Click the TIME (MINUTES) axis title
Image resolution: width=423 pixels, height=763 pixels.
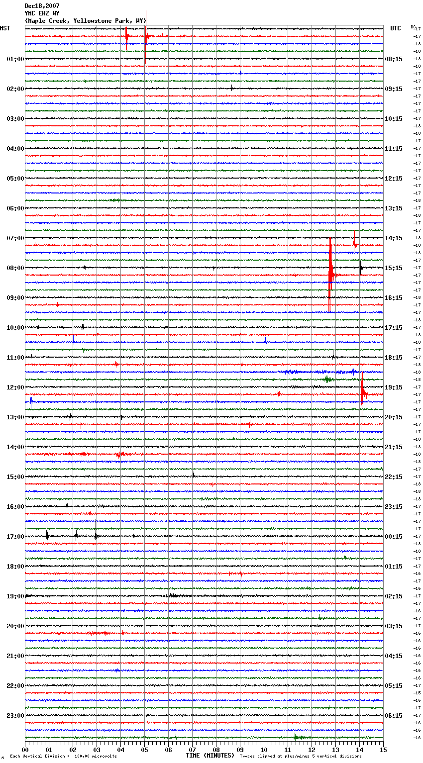click(x=210, y=756)
